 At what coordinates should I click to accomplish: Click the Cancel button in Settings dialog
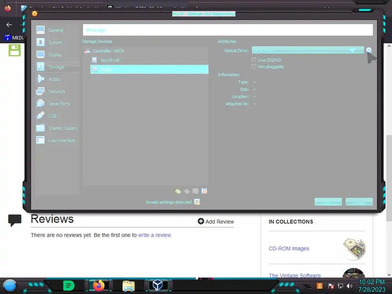[359, 202]
